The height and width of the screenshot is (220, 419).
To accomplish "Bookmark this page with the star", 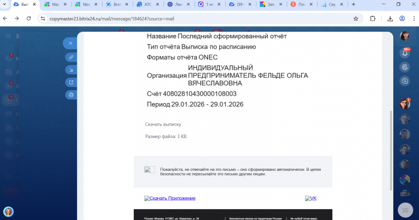I will pos(356,19).
